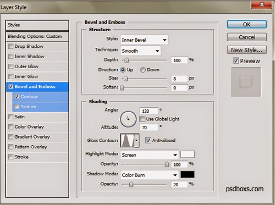Click the Soften value field showing 0
The height and width of the screenshot is (205, 275).
tap(179, 88)
